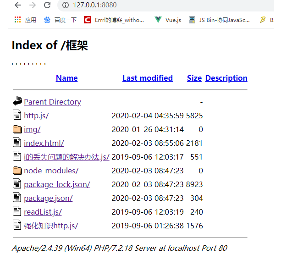The height and width of the screenshot is (260, 281).
Task: Click the address bar showing 127.0.0.1:8080
Action: point(165,5)
